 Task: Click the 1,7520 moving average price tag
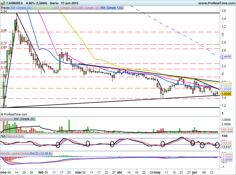coord(226,84)
